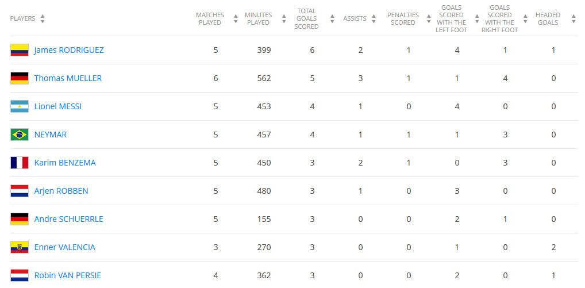Screen dimensions: 585x288
Task: Click the Ecuador flag beside Enner Valencia
Action: pos(19,247)
